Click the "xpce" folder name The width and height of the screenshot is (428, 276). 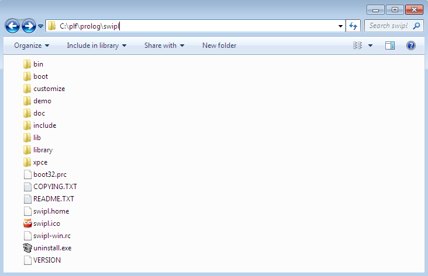(x=40, y=162)
